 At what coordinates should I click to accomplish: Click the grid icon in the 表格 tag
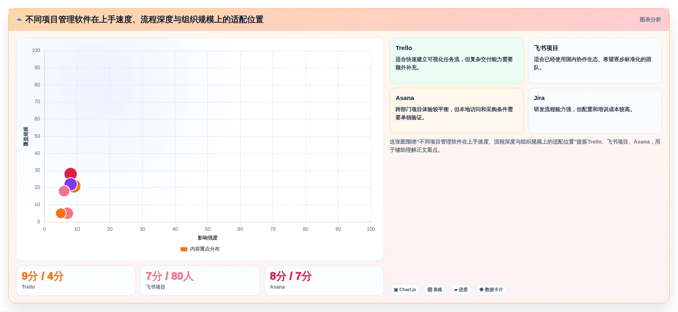430,290
